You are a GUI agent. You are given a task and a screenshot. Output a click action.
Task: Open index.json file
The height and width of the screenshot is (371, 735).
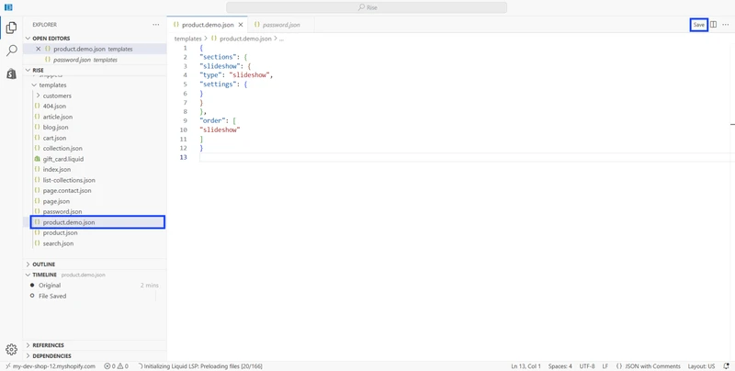tap(57, 170)
